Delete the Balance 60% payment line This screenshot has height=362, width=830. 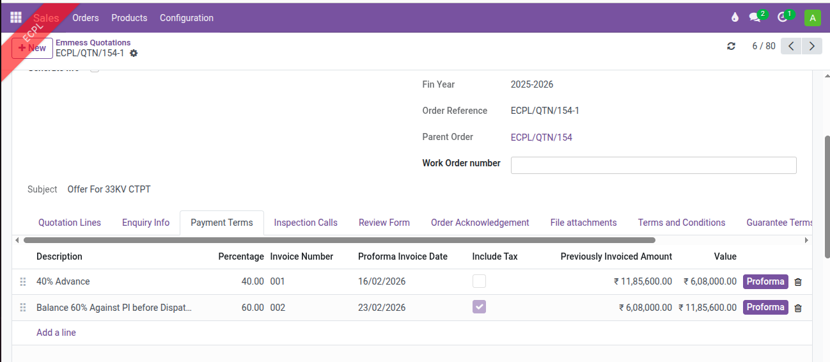[x=797, y=308]
